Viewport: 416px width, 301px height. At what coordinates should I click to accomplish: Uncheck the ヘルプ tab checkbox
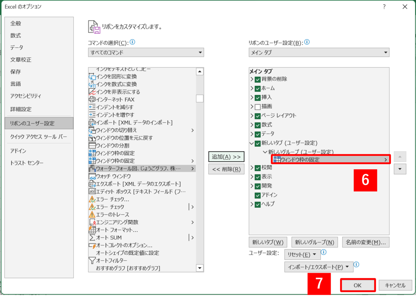(x=258, y=204)
